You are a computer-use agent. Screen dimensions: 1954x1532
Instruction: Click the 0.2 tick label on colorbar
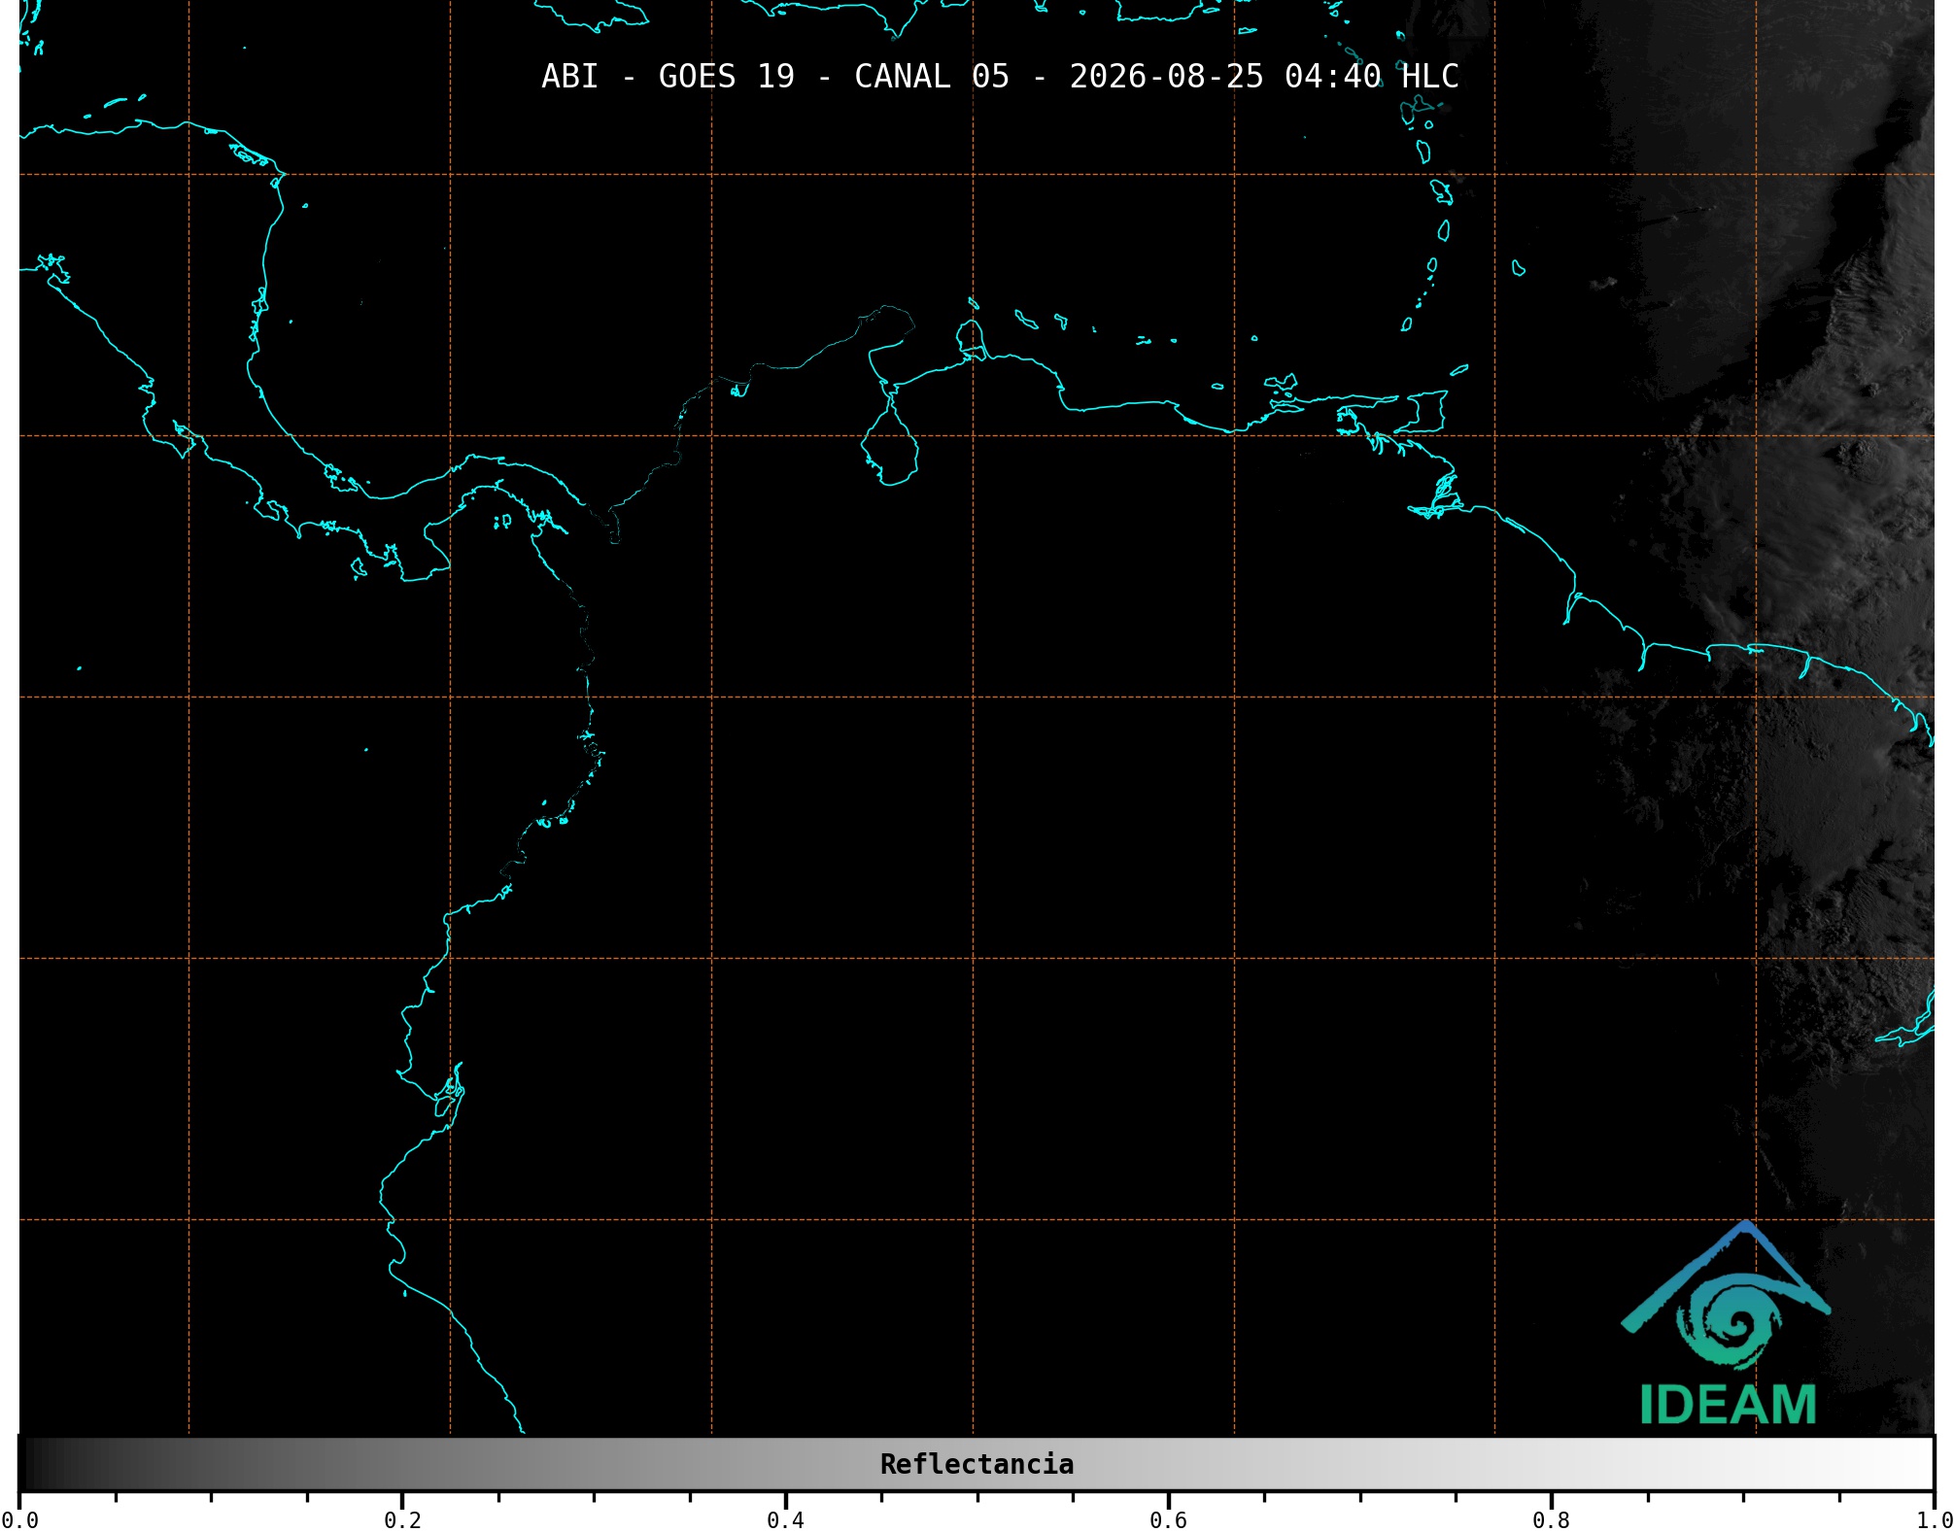(402, 1519)
